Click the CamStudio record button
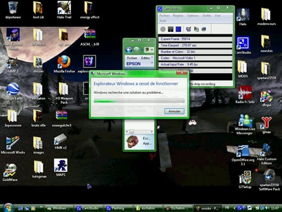 coord(163,29)
